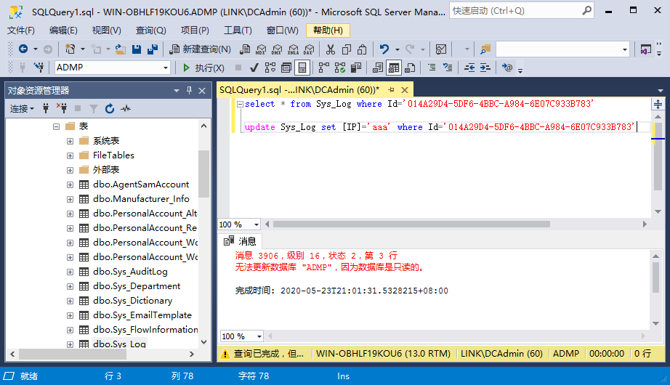Click the 新建查询(N) new query button
The width and height of the screenshot is (670, 385).
click(x=200, y=49)
